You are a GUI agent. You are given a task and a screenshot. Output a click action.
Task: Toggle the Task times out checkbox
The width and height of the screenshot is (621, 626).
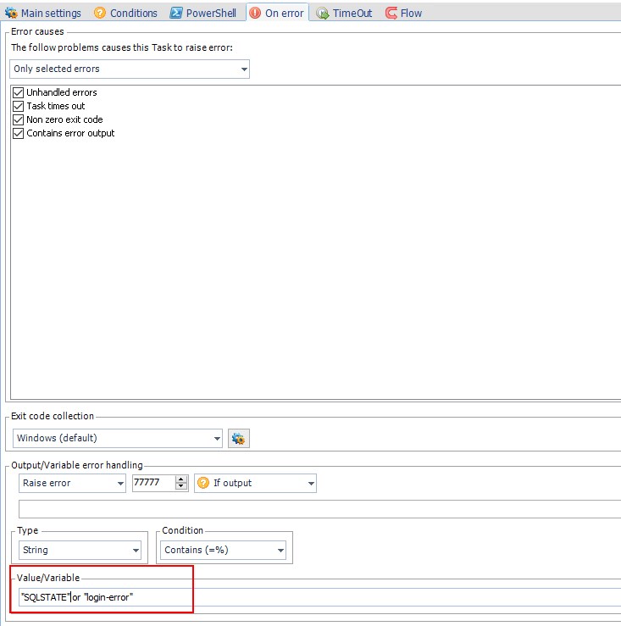pyautogui.click(x=19, y=106)
